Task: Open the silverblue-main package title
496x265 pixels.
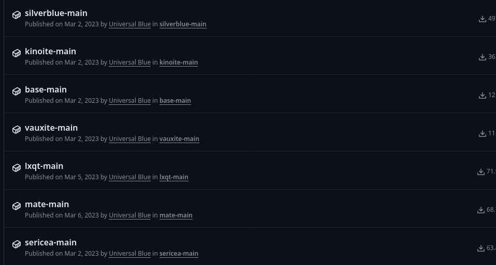Action: pos(56,13)
